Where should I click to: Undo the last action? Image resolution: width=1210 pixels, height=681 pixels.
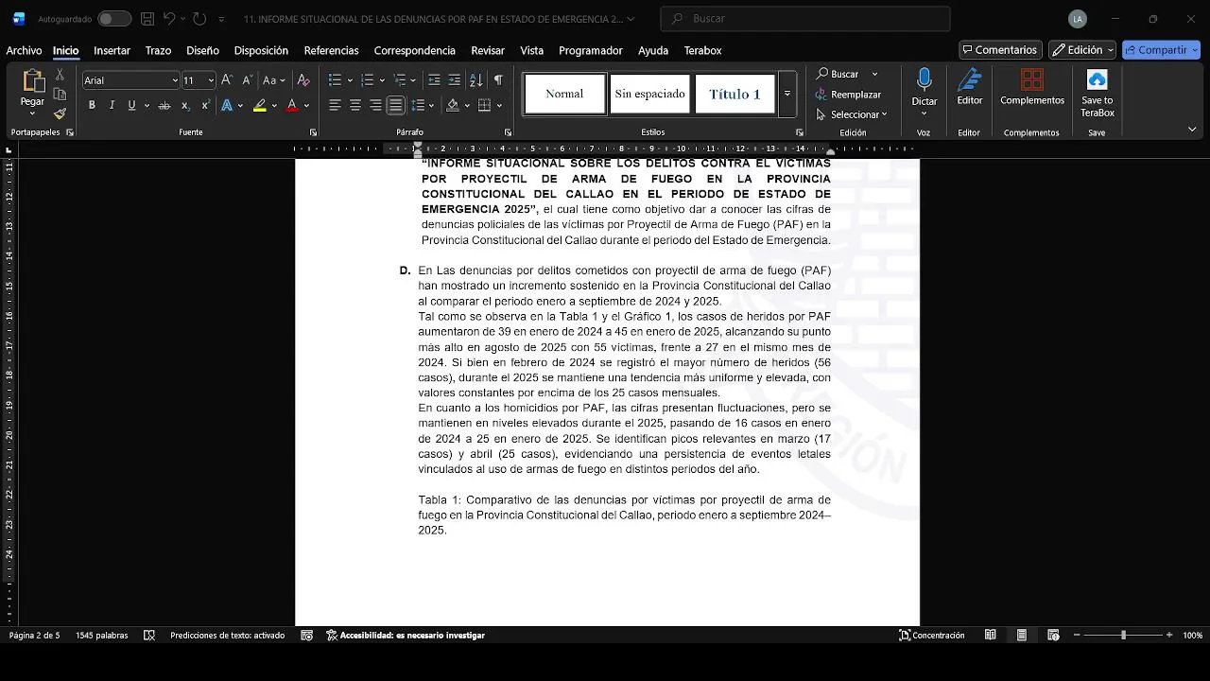click(x=169, y=19)
